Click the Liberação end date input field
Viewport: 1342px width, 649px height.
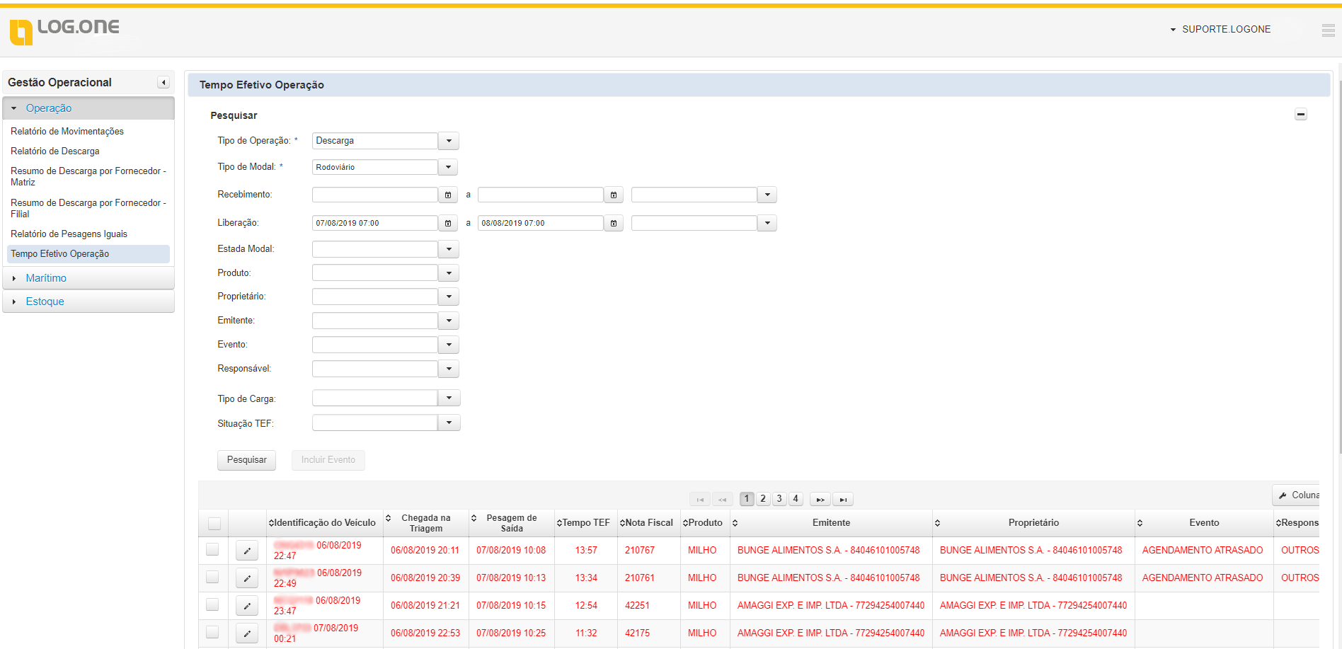[540, 224]
